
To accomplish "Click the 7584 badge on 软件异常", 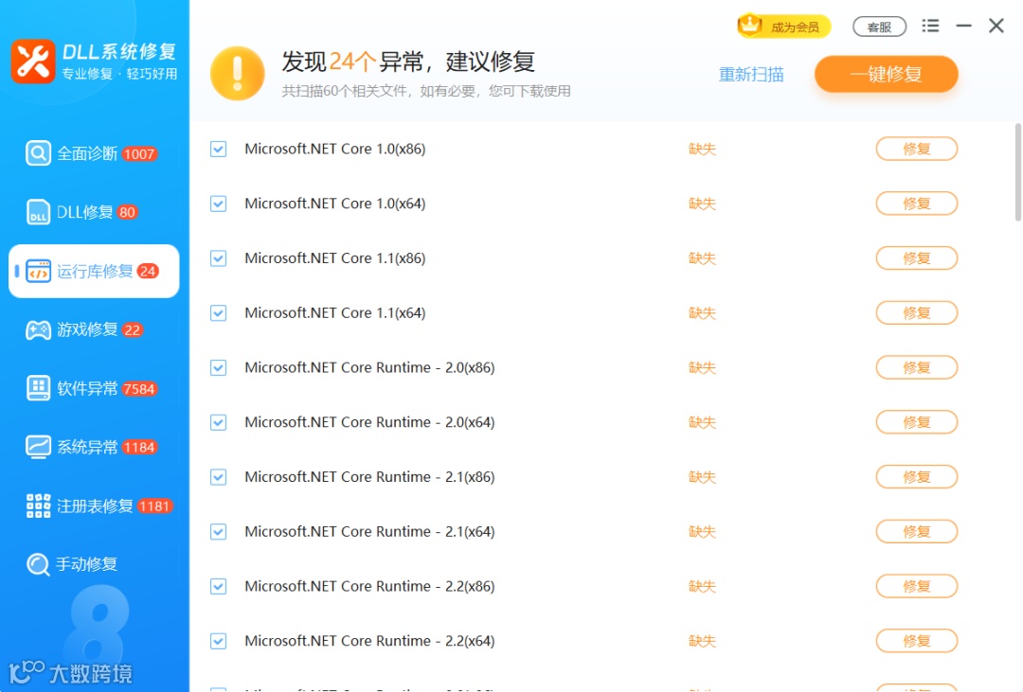I will [x=139, y=389].
